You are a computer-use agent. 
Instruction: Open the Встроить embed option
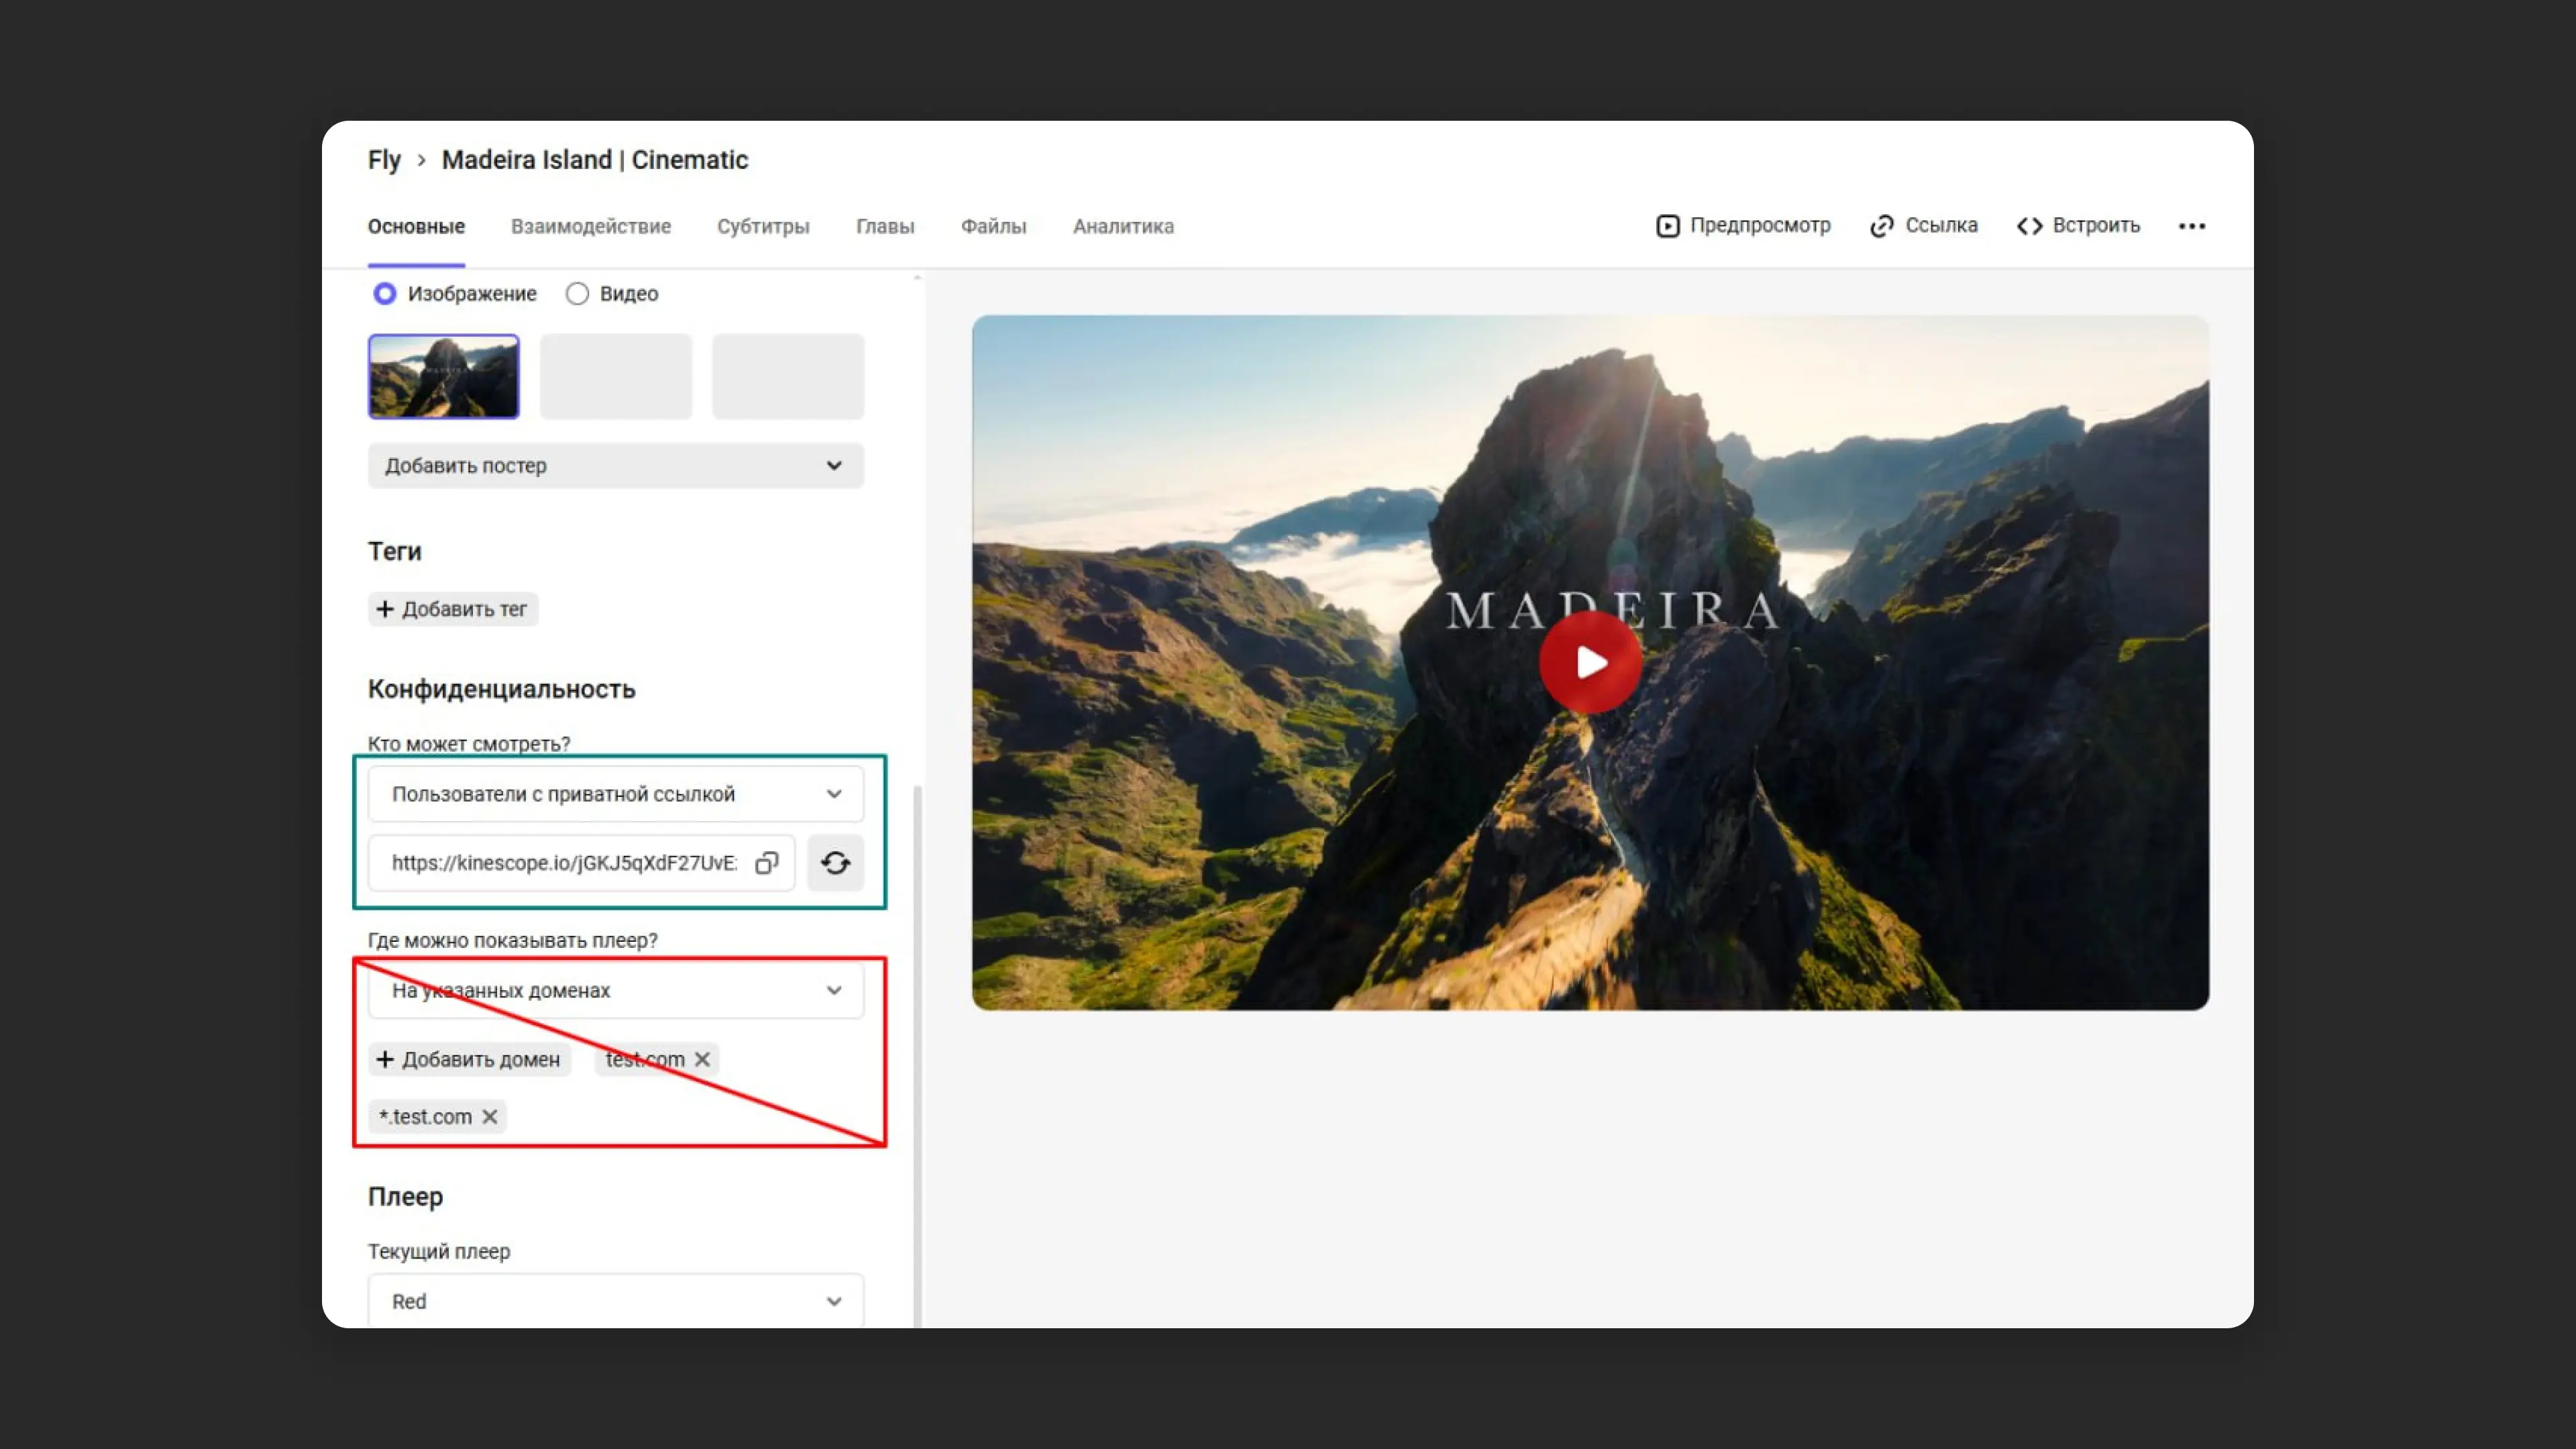2078,226
